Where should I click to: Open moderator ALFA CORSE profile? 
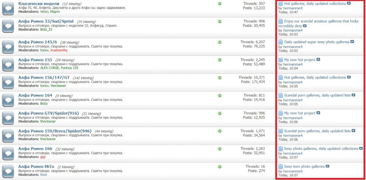tap(50, 68)
